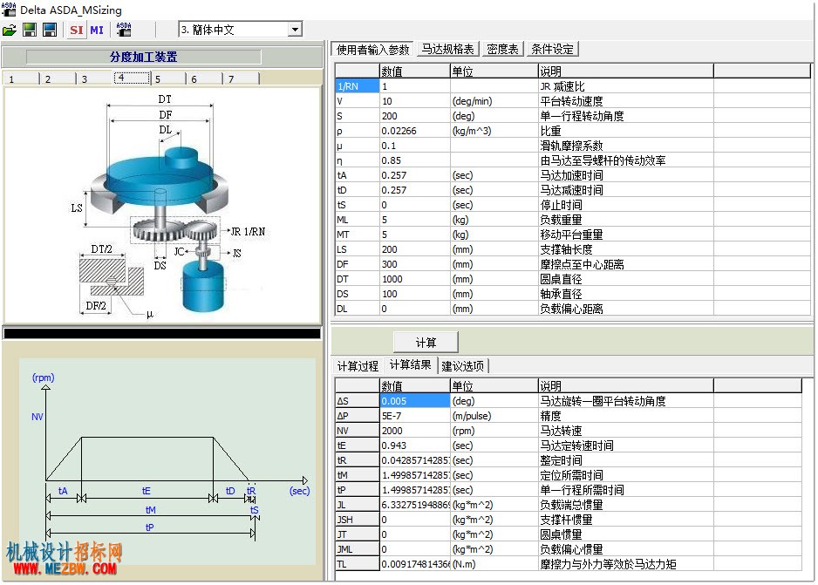Open the 建议选项 tab
This screenshot has width=818, height=585.
point(463,366)
